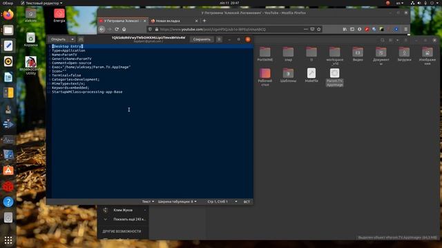The height and width of the screenshot is (248, 442).
Task: Open the Firefox page actions ellipsis
Action: pos(306,29)
